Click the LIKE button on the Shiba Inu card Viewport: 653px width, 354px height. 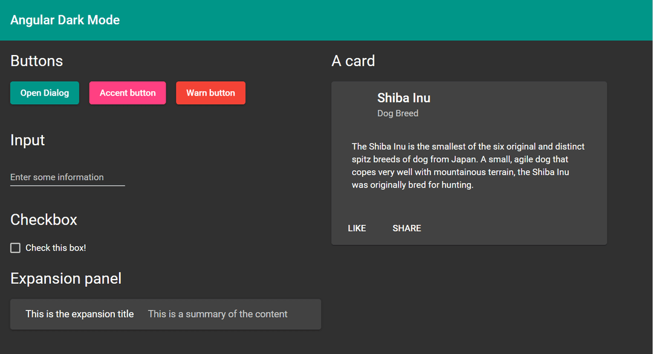357,228
